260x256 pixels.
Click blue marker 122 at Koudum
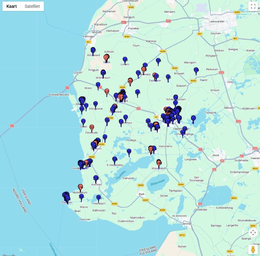[96, 178]
